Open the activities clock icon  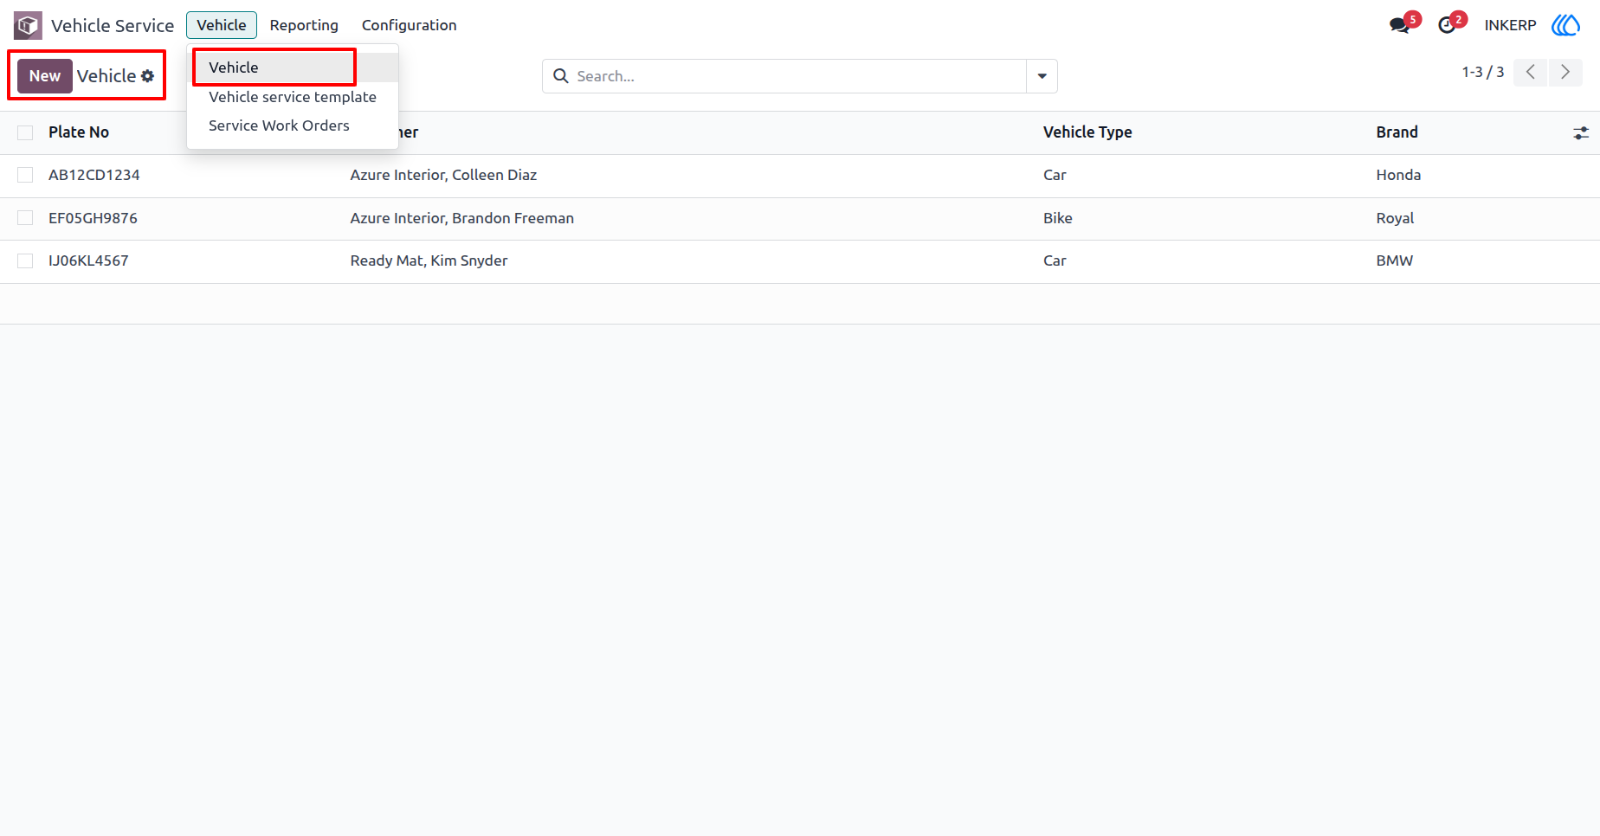point(1447,25)
